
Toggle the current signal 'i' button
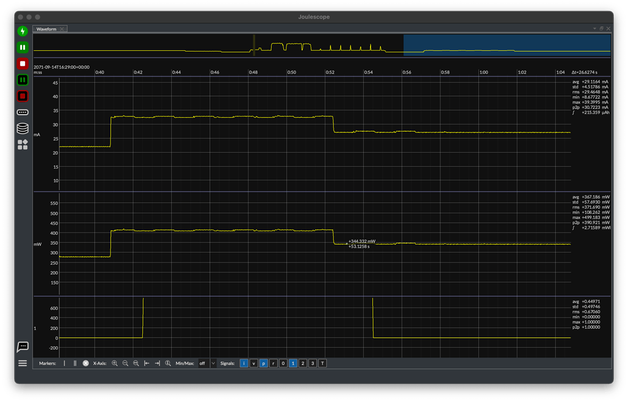(243, 363)
